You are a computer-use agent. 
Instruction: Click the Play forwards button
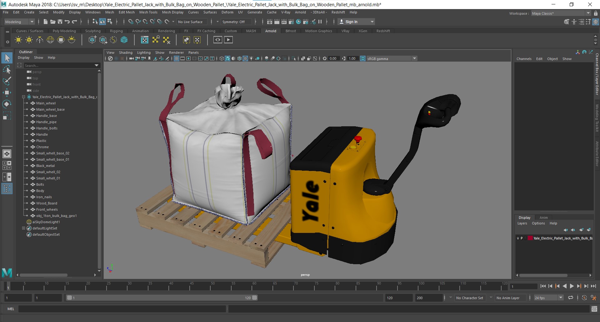572,286
